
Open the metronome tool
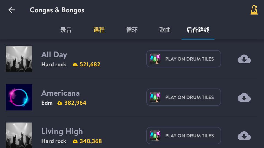254,10
